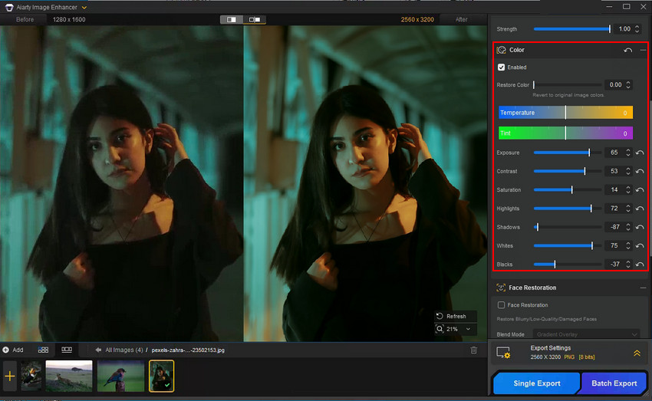Screen dimensions: 652x401
Task: Click the Contrast slider track
Action: coord(568,171)
